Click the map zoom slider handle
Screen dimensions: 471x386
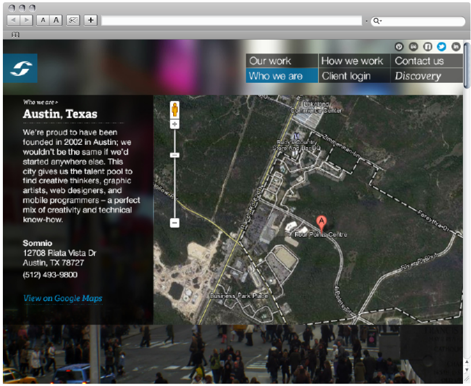[175, 155]
